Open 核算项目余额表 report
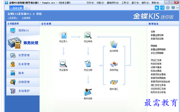The image size is (180, 112). point(158,74)
